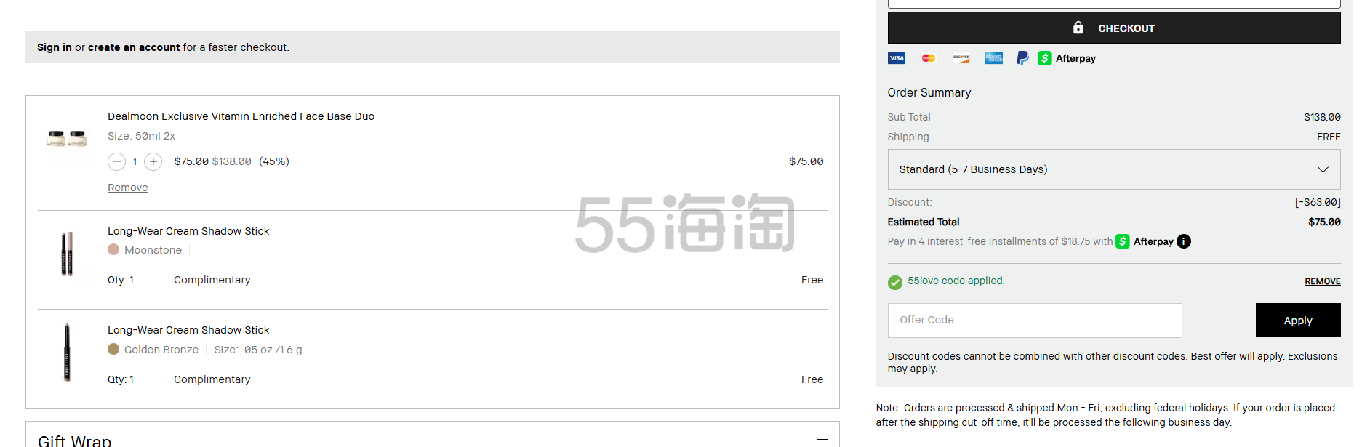The width and height of the screenshot is (1370, 447).
Task: Click the Afterpay logo below Checkout
Action: coord(1067,58)
